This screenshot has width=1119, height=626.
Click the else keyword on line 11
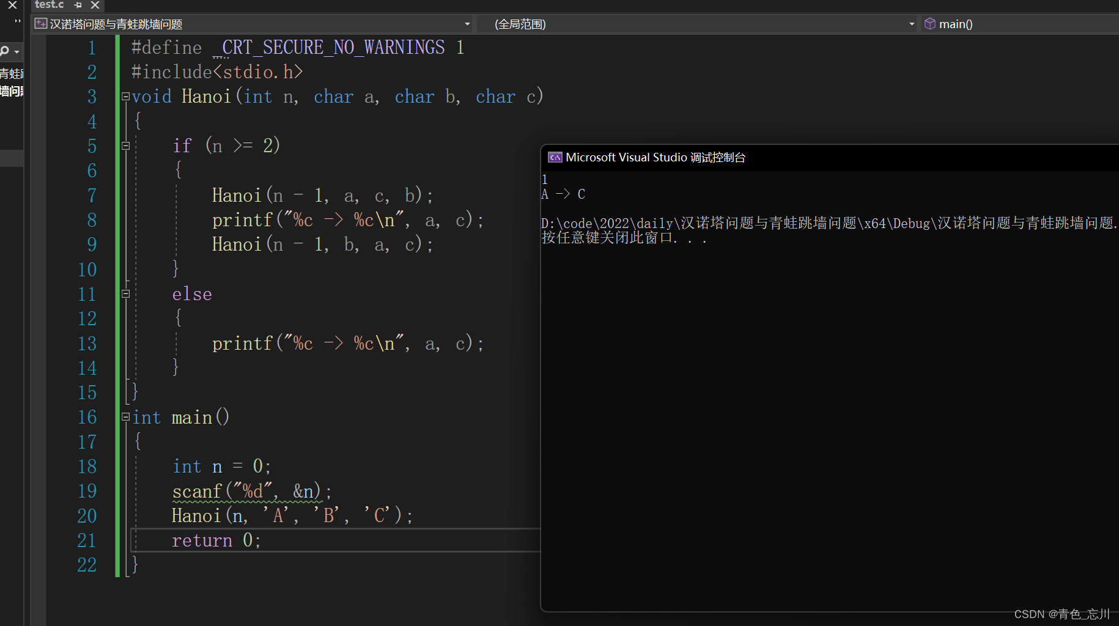point(192,294)
